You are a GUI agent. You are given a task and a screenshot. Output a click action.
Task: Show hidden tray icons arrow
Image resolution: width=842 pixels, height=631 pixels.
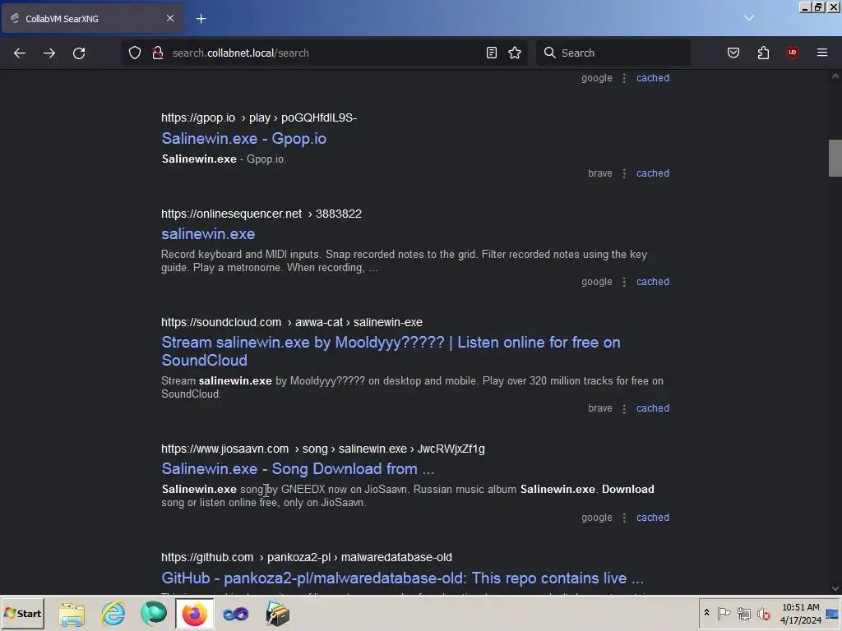click(x=706, y=613)
